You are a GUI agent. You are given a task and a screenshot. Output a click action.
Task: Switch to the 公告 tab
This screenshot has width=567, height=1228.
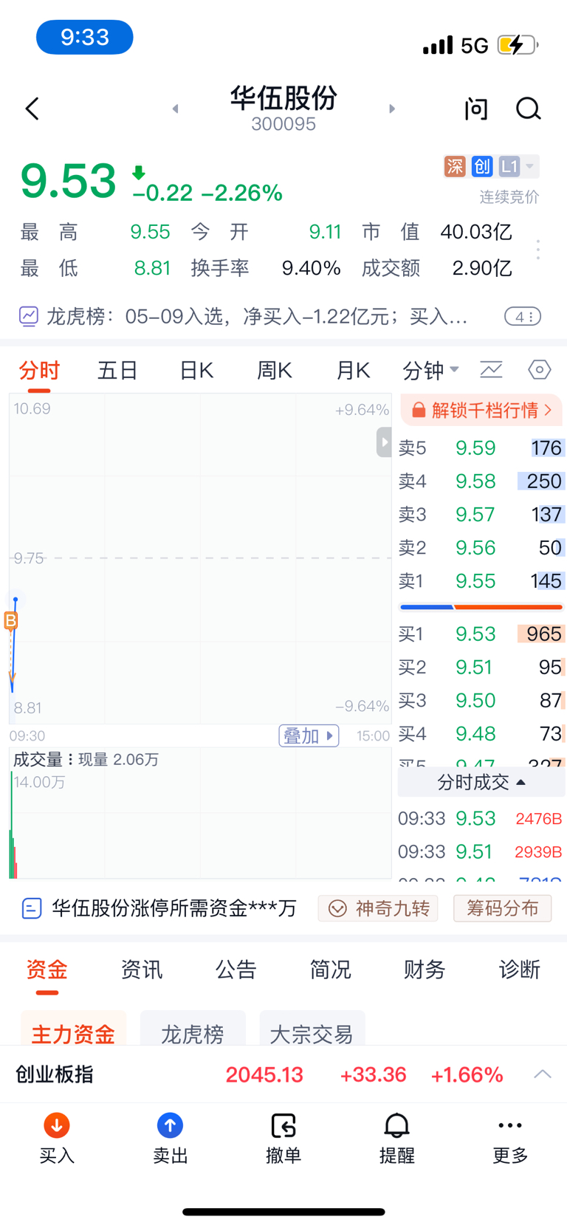(236, 970)
